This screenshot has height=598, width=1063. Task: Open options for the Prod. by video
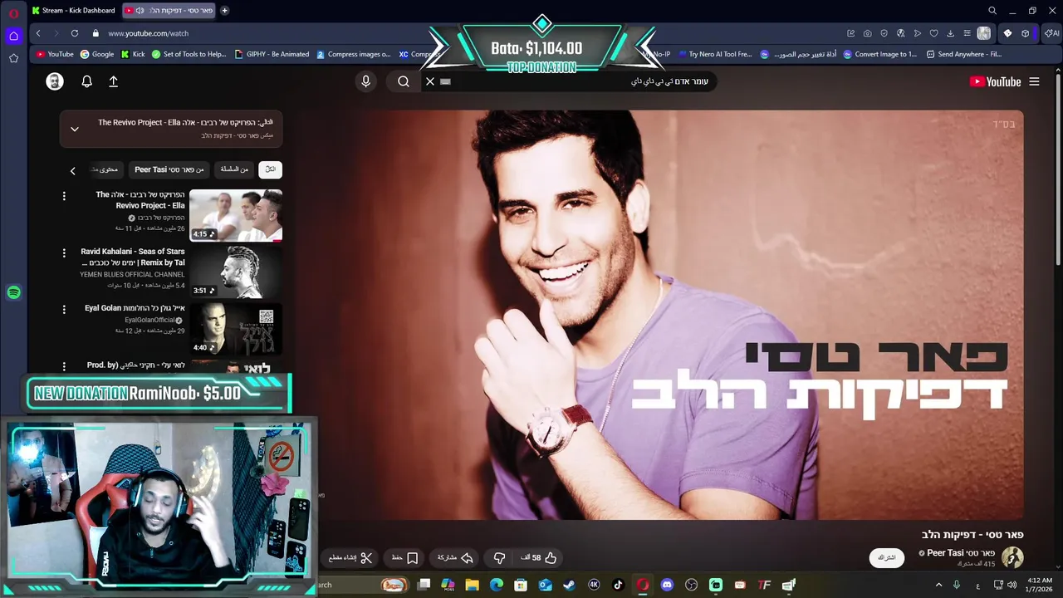pos(64,365)
